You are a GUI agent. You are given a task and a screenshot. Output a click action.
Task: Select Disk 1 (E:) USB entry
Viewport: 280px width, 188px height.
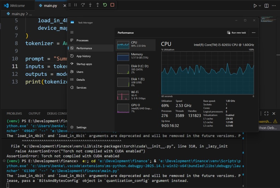pos(135,82)
